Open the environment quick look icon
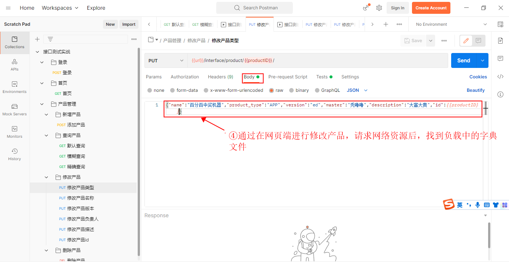 tap(500, 24)
